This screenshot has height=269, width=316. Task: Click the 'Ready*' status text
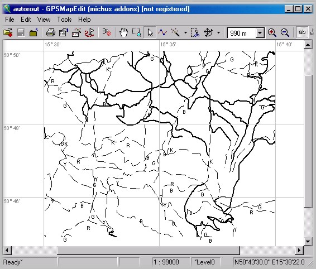13,262
